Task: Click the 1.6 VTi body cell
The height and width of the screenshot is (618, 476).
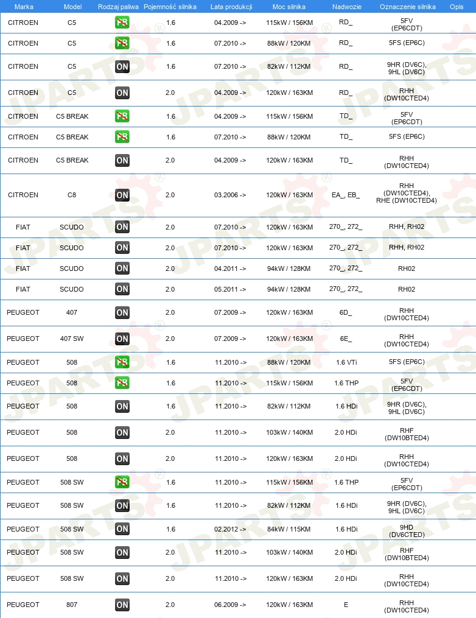Action: (x=346, y=362)
